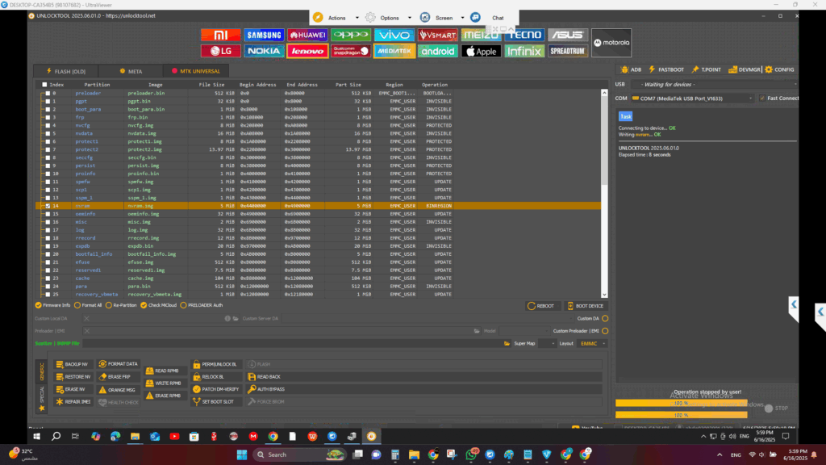Expand the UltraViewer Screen menu
826x465 pixels.
(x=462, y=18)
